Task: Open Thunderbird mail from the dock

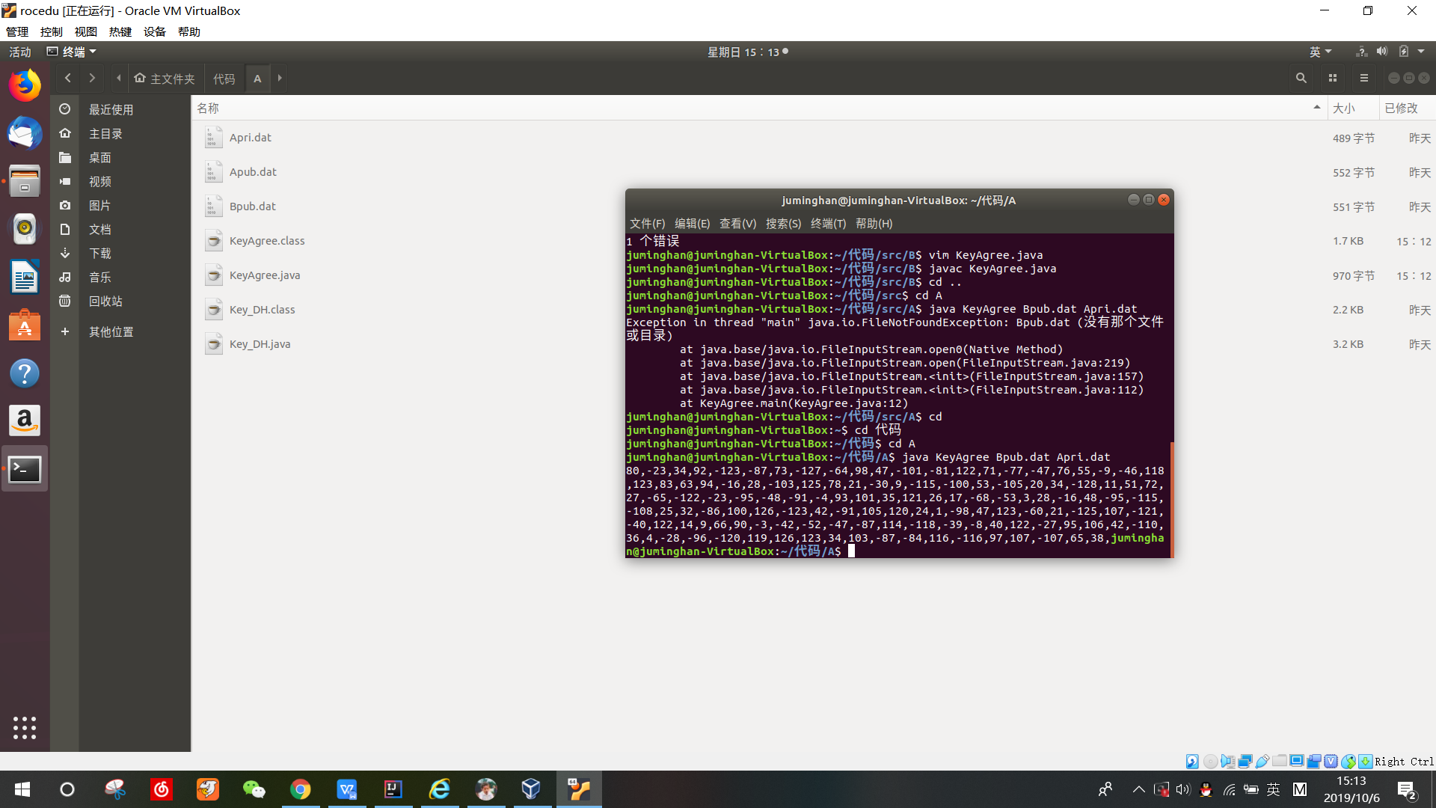Action: [25, 133]
